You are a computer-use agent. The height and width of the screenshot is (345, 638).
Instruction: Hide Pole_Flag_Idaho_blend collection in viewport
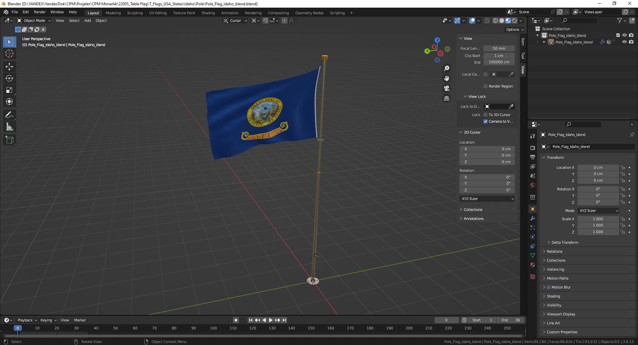click(x=624, y=35)
